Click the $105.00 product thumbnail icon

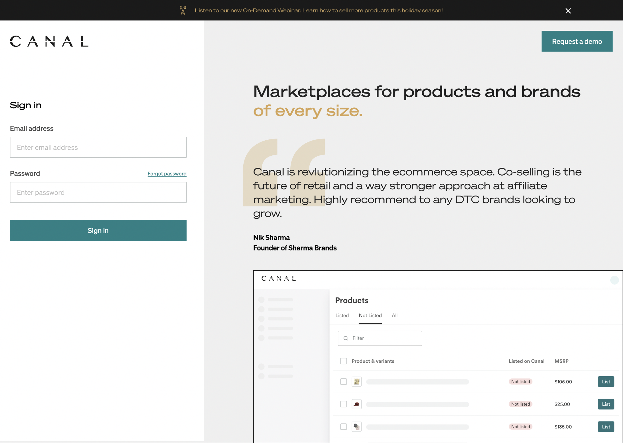(x=356, y=381)
